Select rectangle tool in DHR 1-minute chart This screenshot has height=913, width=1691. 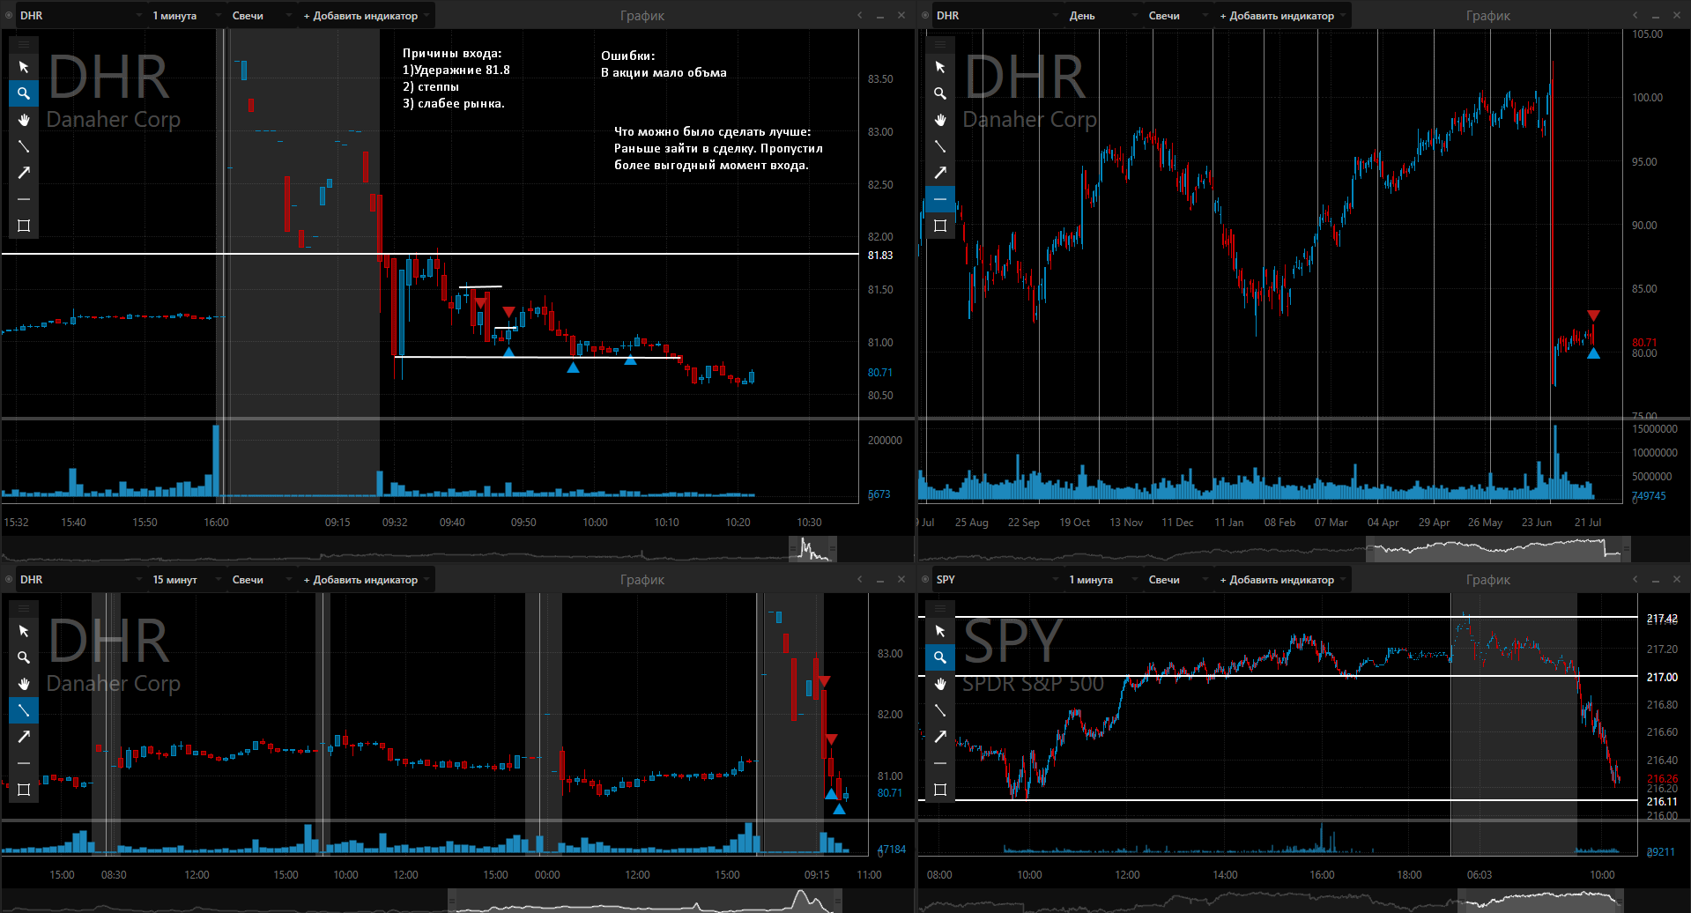click(x=24, y=226)
